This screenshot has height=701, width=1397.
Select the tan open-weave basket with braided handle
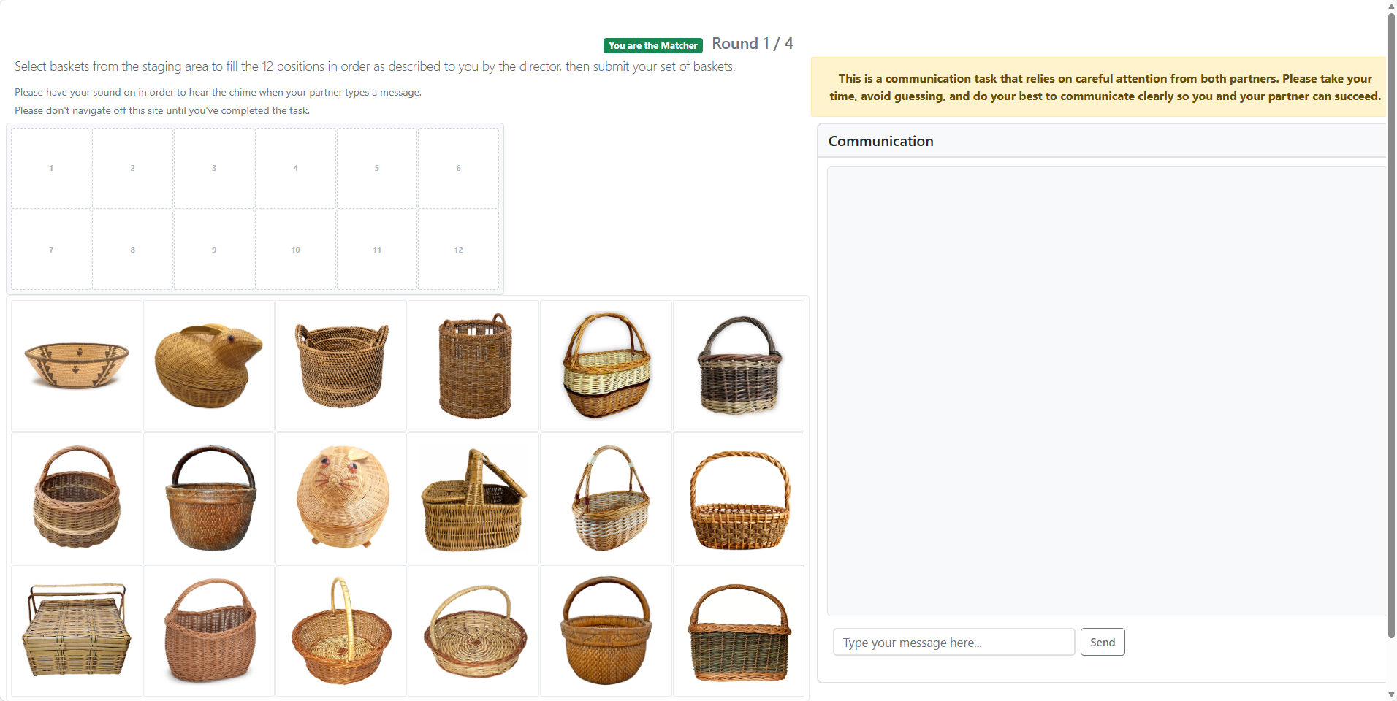pos(739,501)
